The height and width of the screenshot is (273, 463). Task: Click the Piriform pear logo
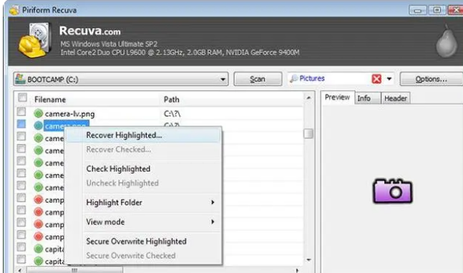(447, 42)
